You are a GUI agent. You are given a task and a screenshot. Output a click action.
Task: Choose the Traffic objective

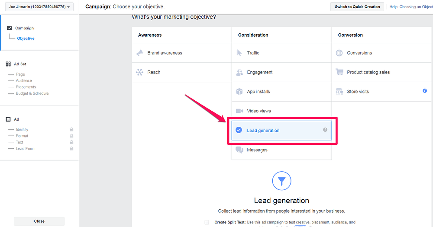pyautogui.click(x=282, y=53)
